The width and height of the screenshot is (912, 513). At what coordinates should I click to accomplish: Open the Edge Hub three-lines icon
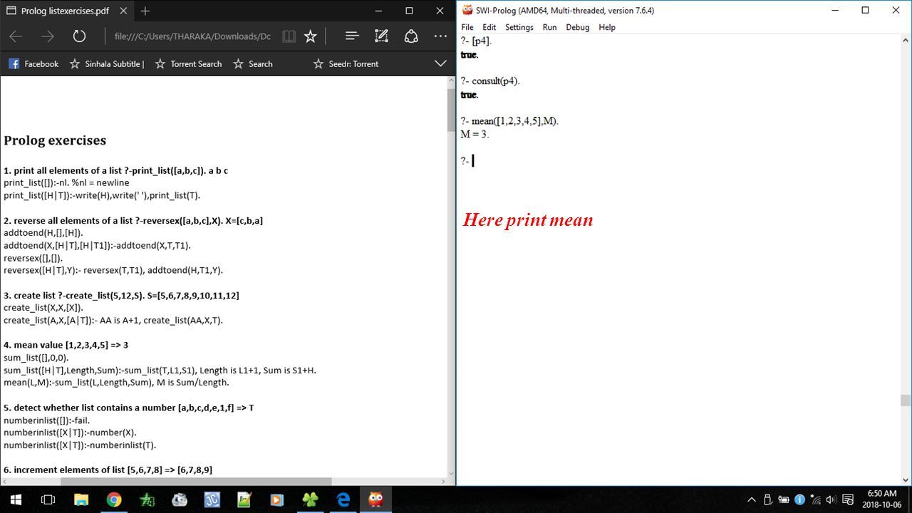tap(351, 36)
